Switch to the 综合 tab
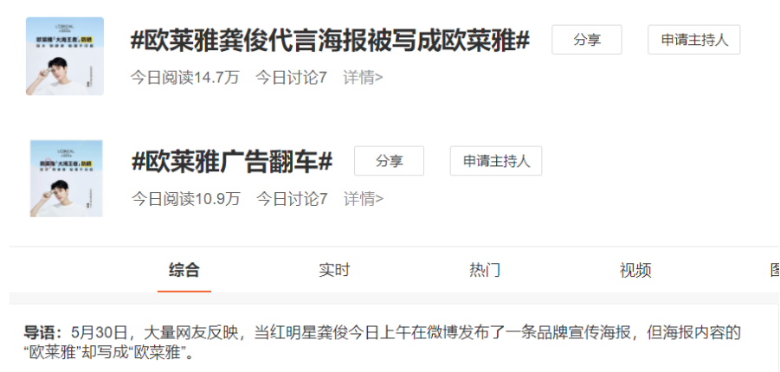 coord(184,270)
